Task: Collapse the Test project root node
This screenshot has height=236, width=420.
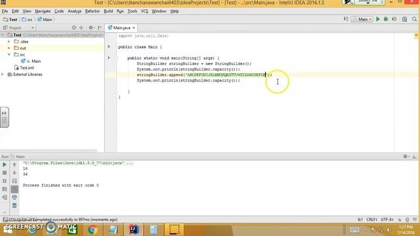Action: pos(3,35)
